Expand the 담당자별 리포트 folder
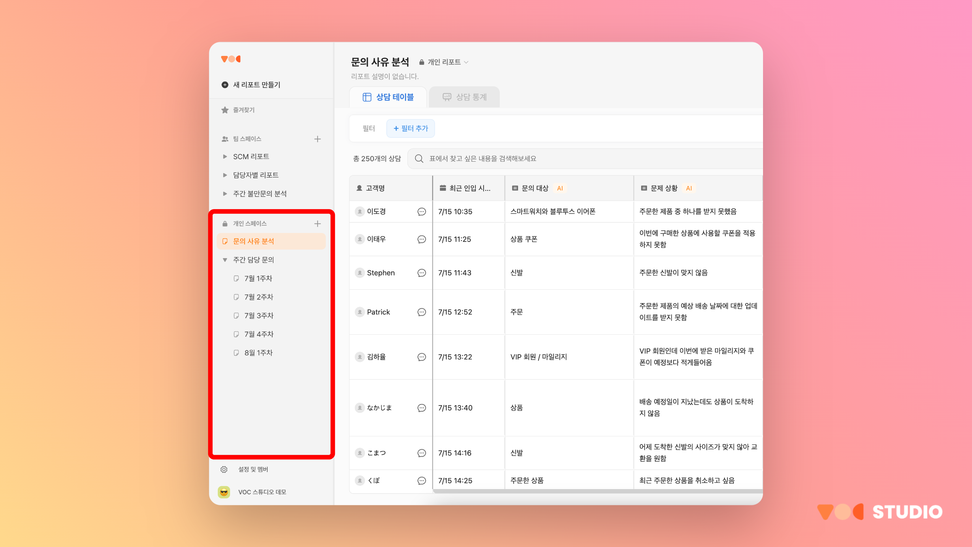972x547 pixels. (x=225, y=175)
